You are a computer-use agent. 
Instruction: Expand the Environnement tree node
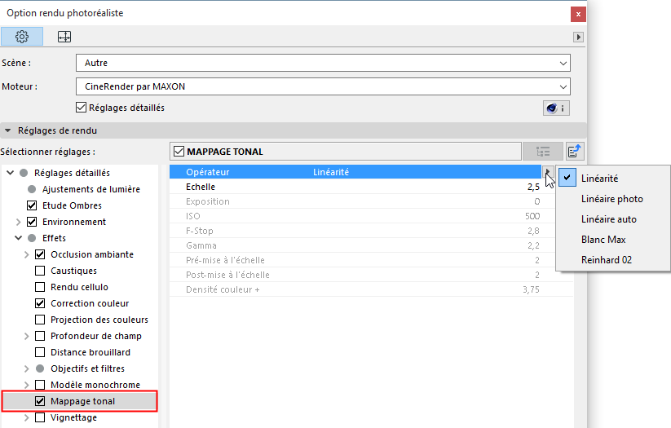[x=18, y=222]
